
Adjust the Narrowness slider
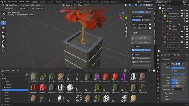pos(178,86)
